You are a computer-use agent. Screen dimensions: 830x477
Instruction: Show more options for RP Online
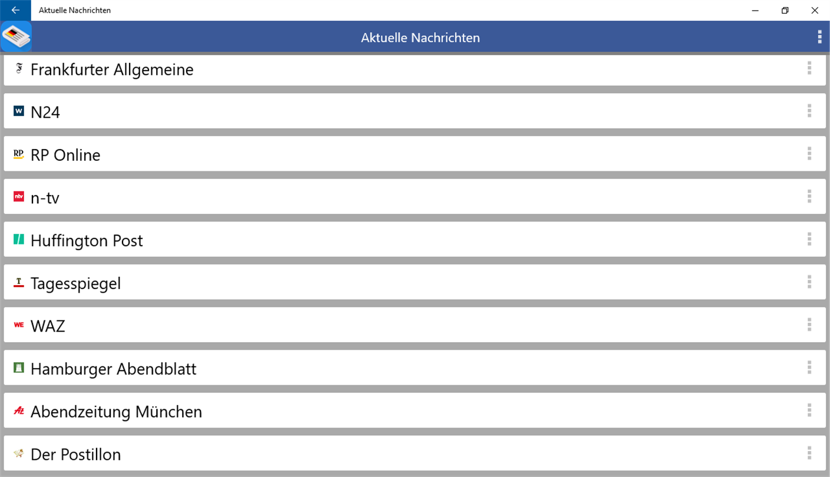coord(809,154)
